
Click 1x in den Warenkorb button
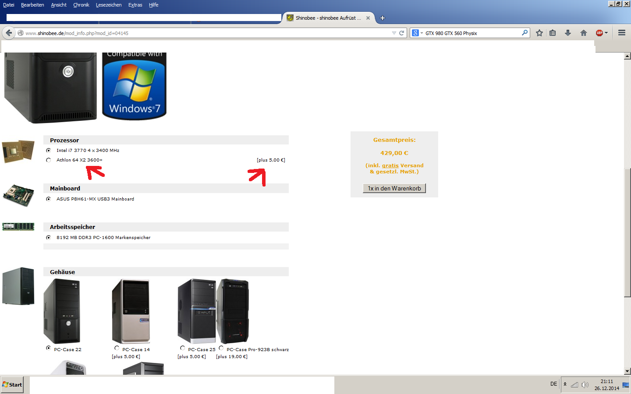(394, 188)
